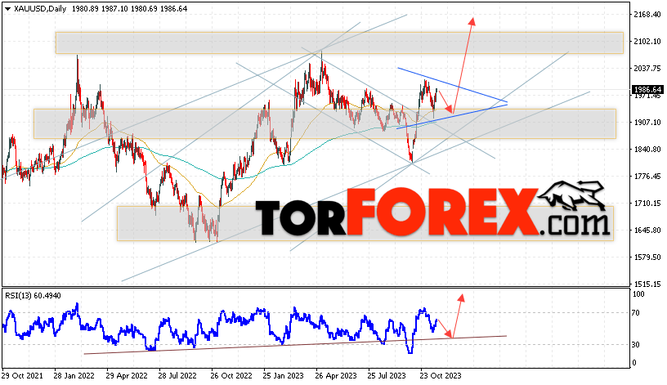Select the XAUUSD,Daily chart title text

pos(40,8)
